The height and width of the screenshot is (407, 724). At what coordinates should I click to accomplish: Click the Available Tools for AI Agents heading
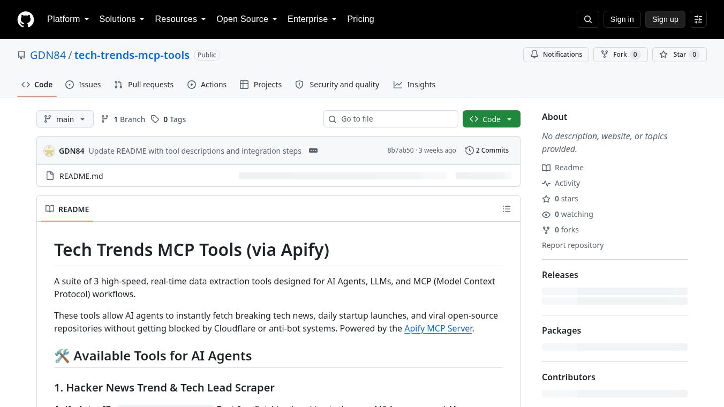coord(153,356)
